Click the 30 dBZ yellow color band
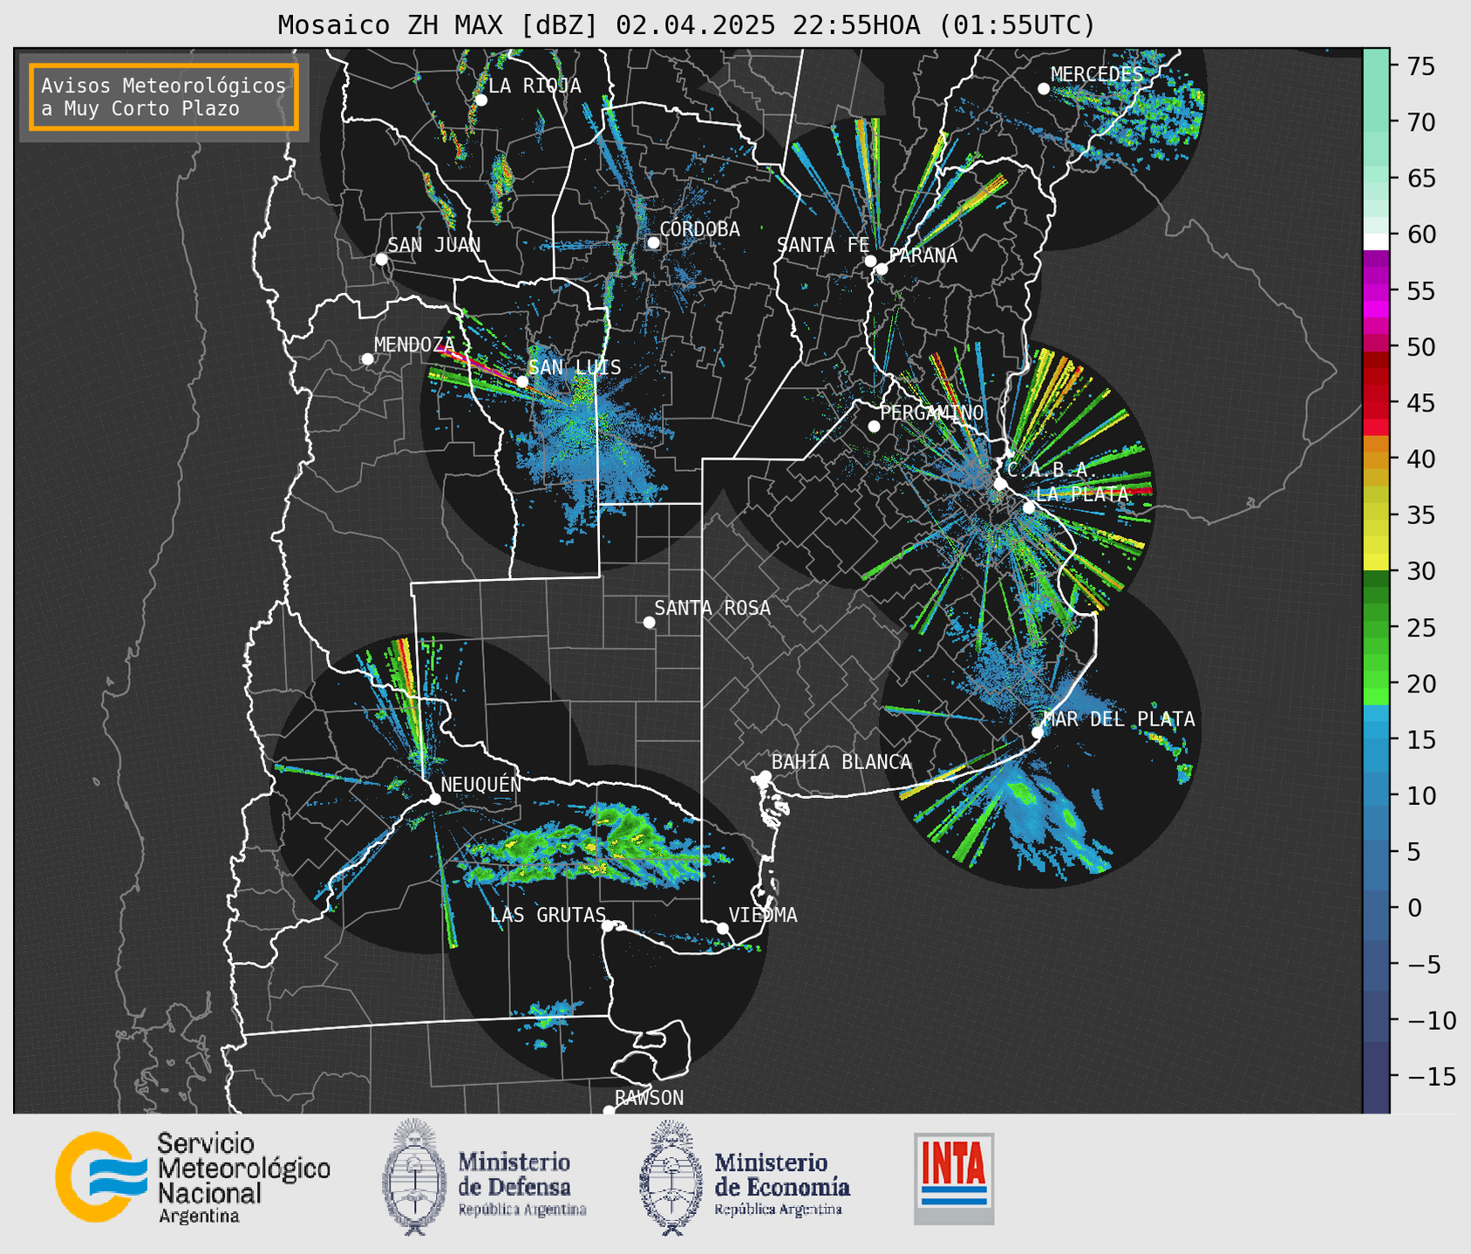 tap(1376, 563)
